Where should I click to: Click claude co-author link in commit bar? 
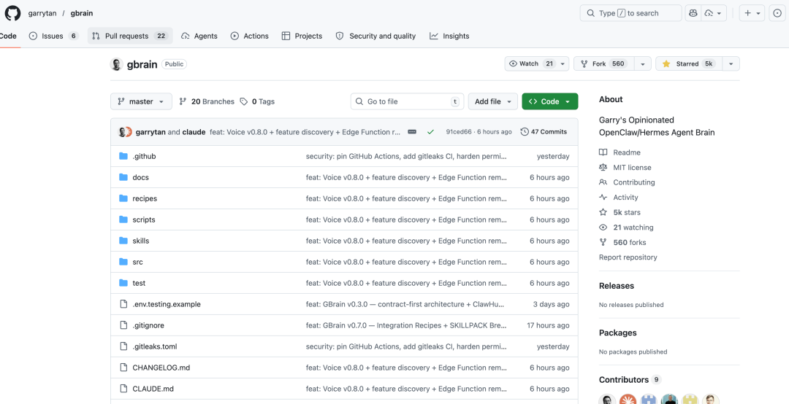tap(194, 132)
